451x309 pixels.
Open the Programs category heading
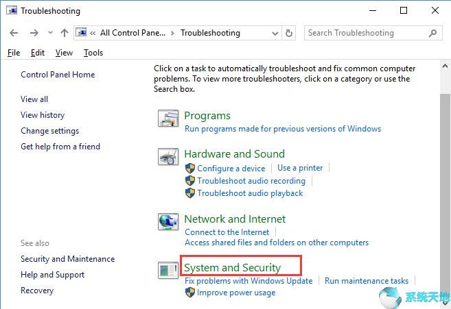(207, 115)
